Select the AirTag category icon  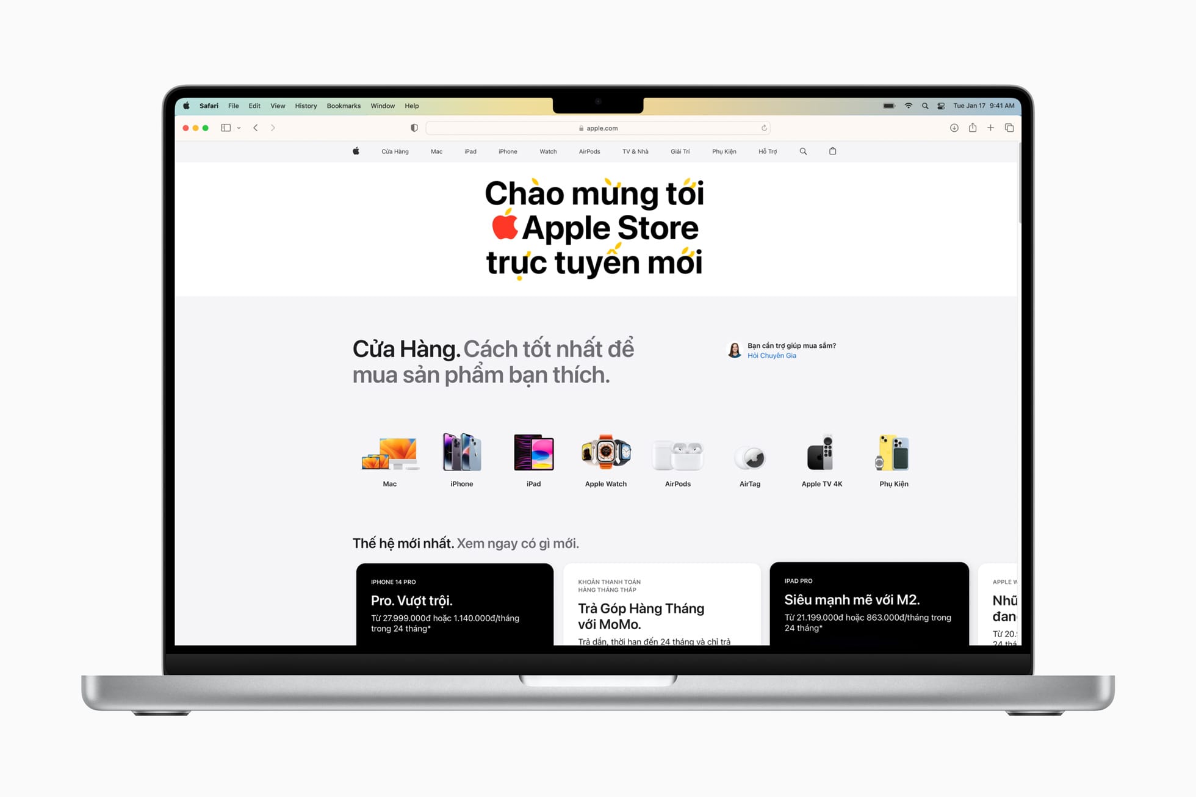click(x=747, y=458)
